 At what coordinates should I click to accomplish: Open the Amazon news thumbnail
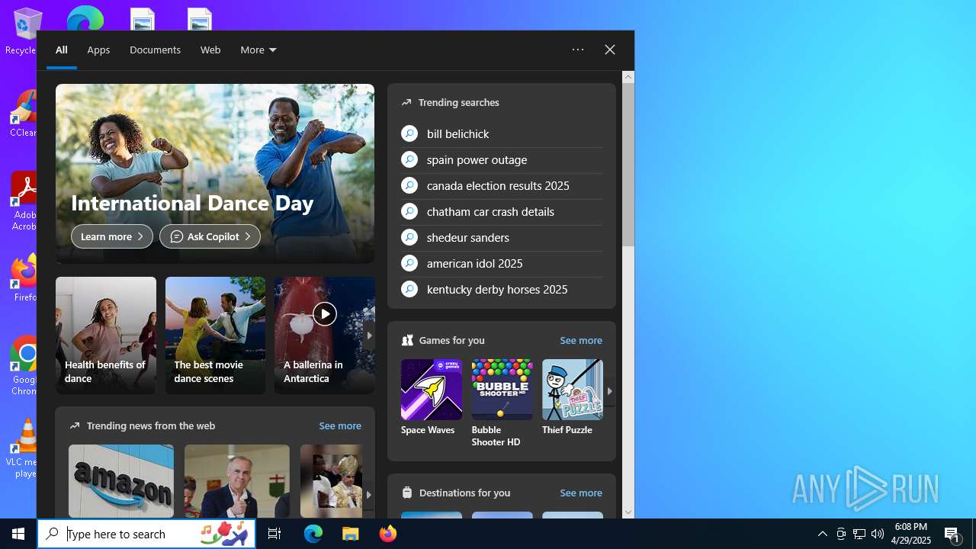[x=121, y=481]
